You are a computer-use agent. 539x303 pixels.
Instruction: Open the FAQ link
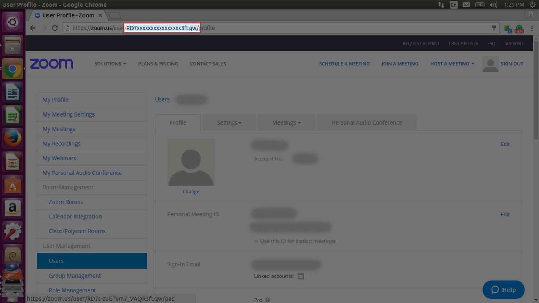tap(491, 43)
